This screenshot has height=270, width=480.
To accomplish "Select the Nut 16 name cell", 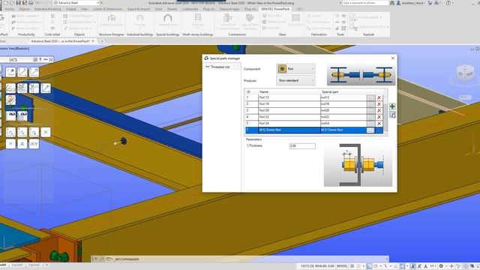I will [x=289, y=104].
